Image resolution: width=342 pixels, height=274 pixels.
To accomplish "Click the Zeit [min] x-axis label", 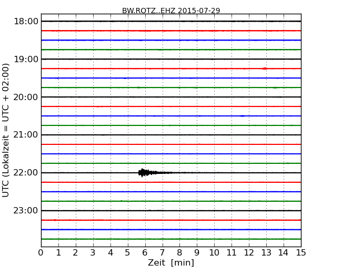I will [x=171, y=262].
